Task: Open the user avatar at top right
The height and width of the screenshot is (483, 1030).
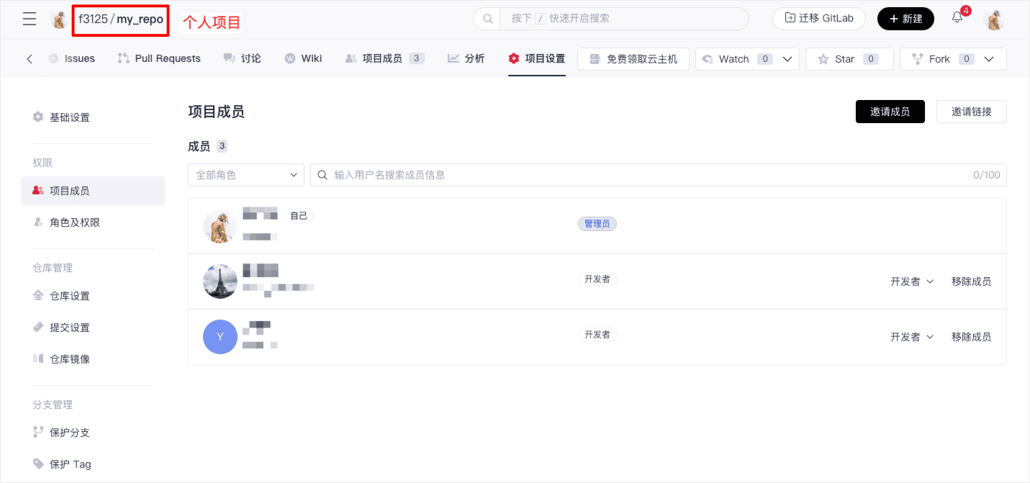Action: click(x=994, y=19)
